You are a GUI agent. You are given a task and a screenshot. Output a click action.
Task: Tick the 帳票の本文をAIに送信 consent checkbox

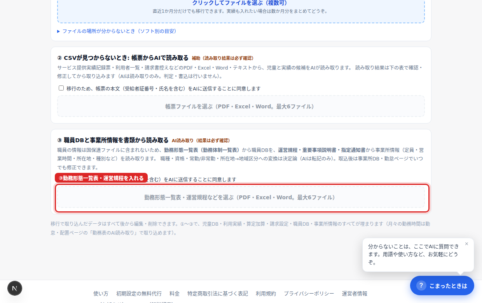(61, 88)
